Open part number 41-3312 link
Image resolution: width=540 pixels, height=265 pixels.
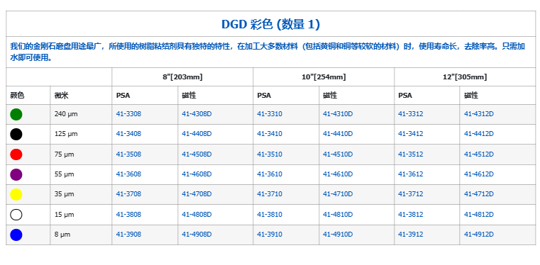point(411,114)
